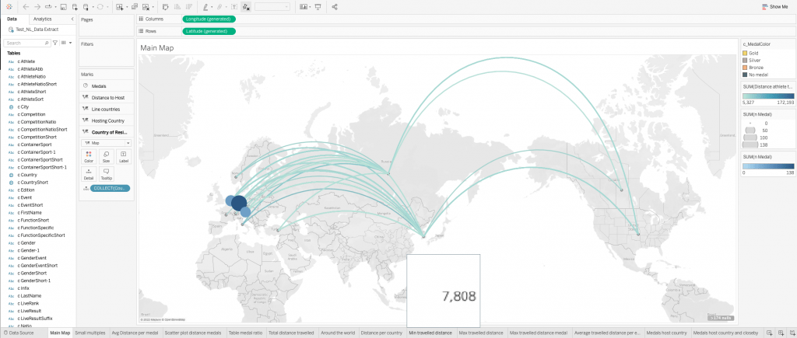797x338 pixels.
Task: Click the Label marks card
Action: click(124, 157)
